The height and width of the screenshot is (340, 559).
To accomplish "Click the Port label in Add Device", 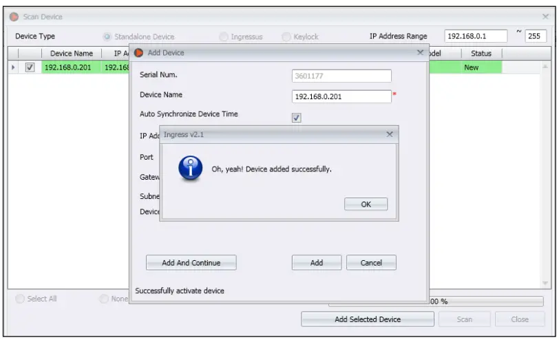I will pyautogui.click(x=146, y=157).
